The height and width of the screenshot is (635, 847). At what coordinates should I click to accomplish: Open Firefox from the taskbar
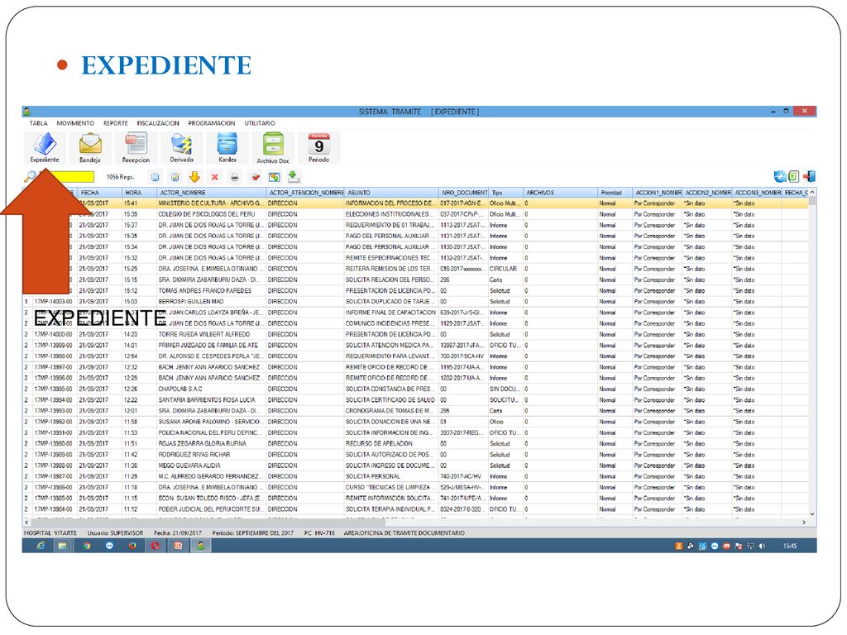point(132,546)
